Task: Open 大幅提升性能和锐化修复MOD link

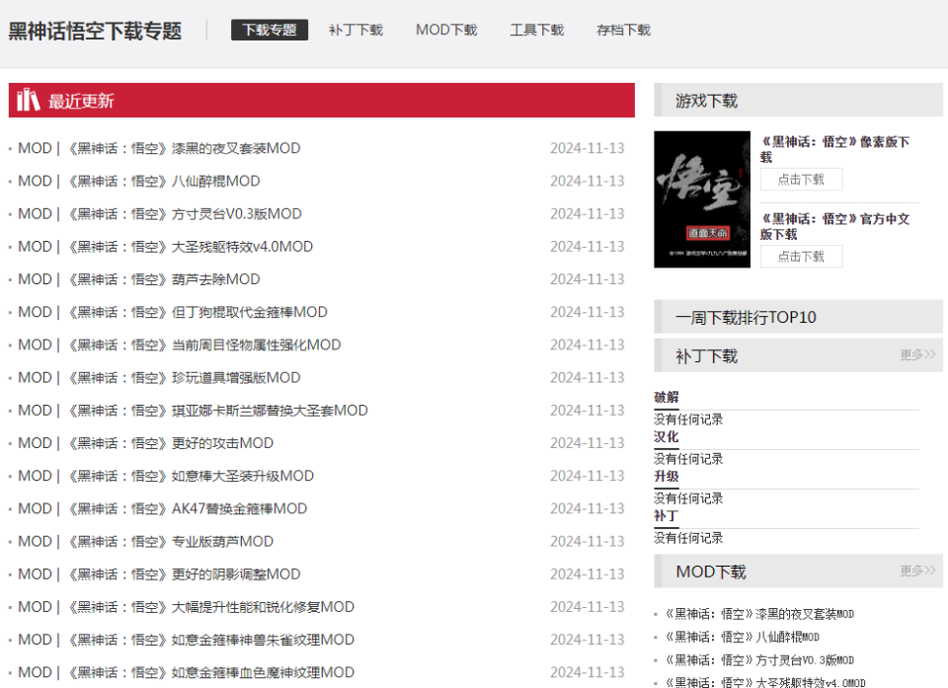Action: click(186, 607)
